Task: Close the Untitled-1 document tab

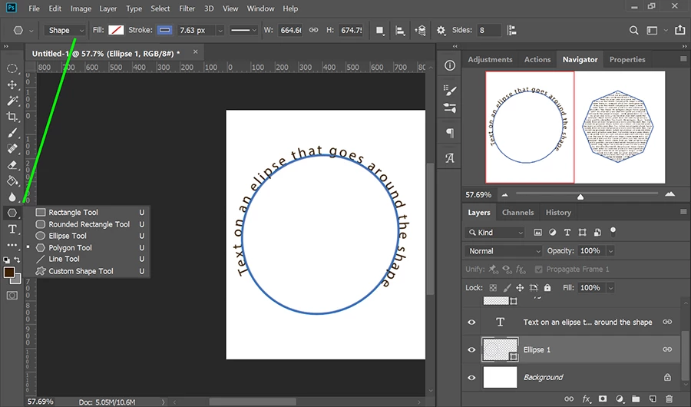Action: [x=195, y=52]
